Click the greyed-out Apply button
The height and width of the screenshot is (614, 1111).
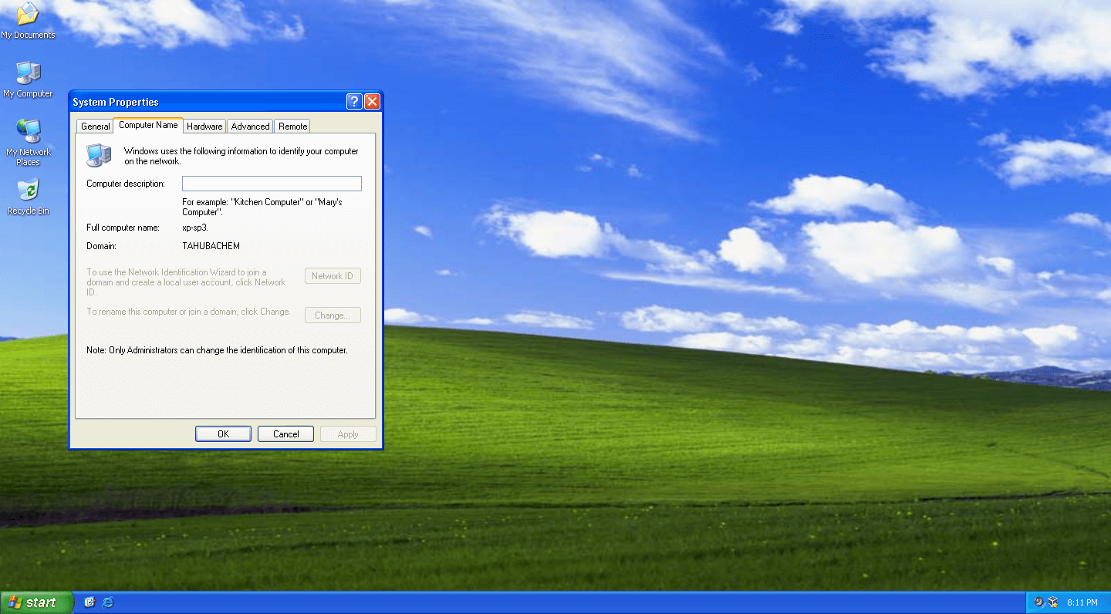(x=348, y=434)
